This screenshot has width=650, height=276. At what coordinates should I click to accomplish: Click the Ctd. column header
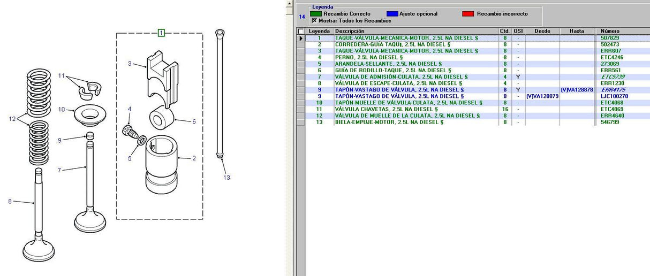(505, 31)
